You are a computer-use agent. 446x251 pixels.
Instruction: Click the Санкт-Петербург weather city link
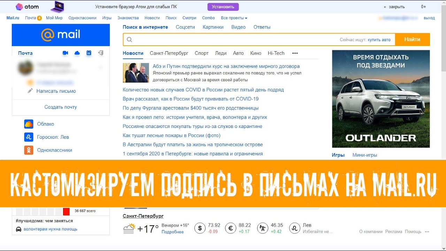(x=143, y=216)
